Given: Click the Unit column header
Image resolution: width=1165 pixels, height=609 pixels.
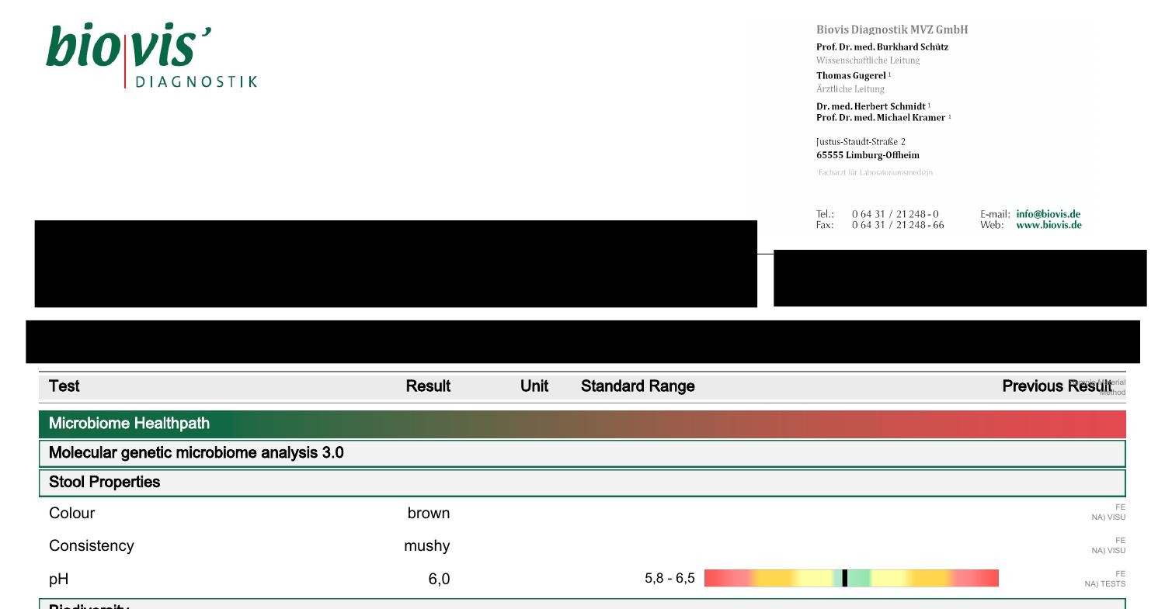Looking at the screenshot, I should tap(534, 386).
